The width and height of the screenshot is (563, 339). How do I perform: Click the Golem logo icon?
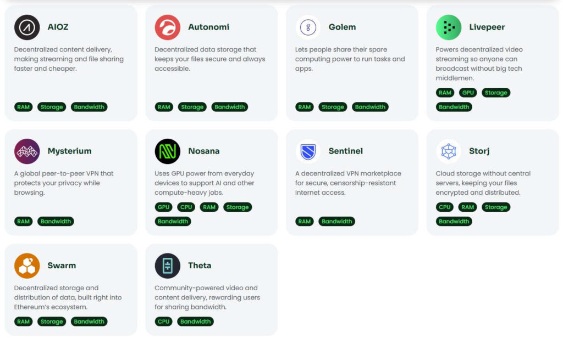point(308,27)
